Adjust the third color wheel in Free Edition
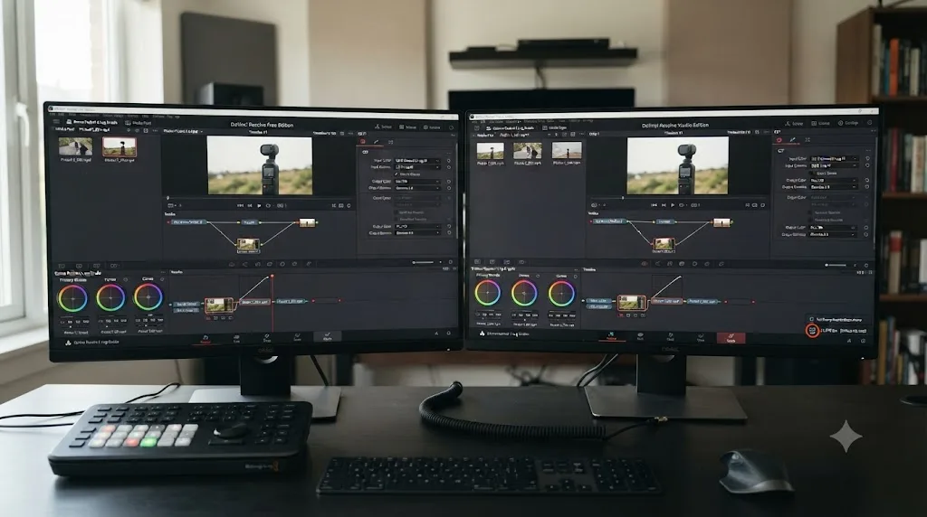This screenshot has width=927, height=517. tap(148, 296)
